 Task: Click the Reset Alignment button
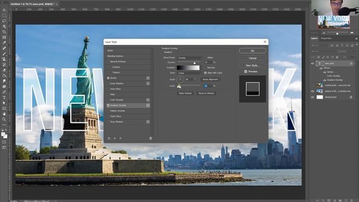[x=210, y=80]
